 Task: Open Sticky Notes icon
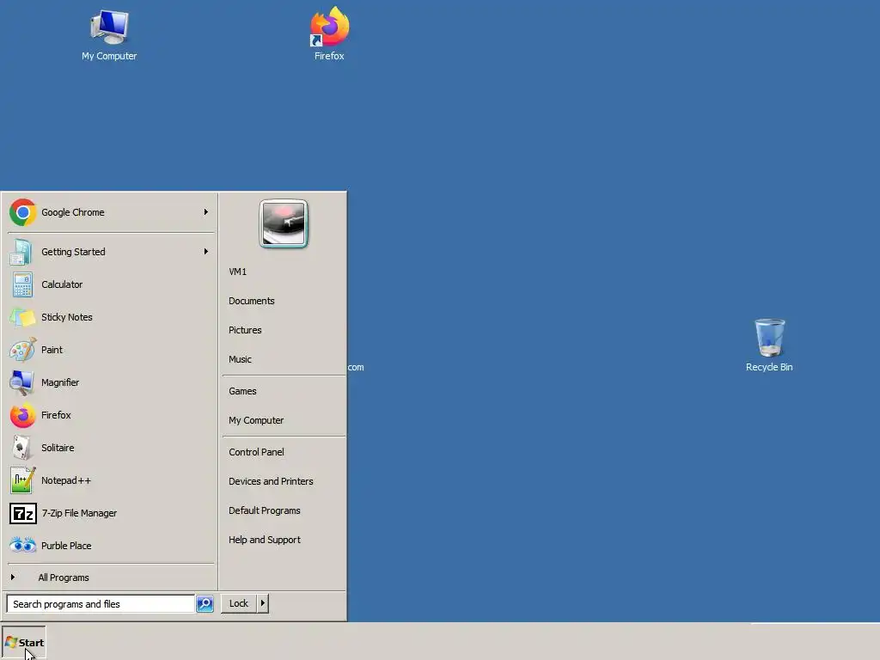coord(22,317)
